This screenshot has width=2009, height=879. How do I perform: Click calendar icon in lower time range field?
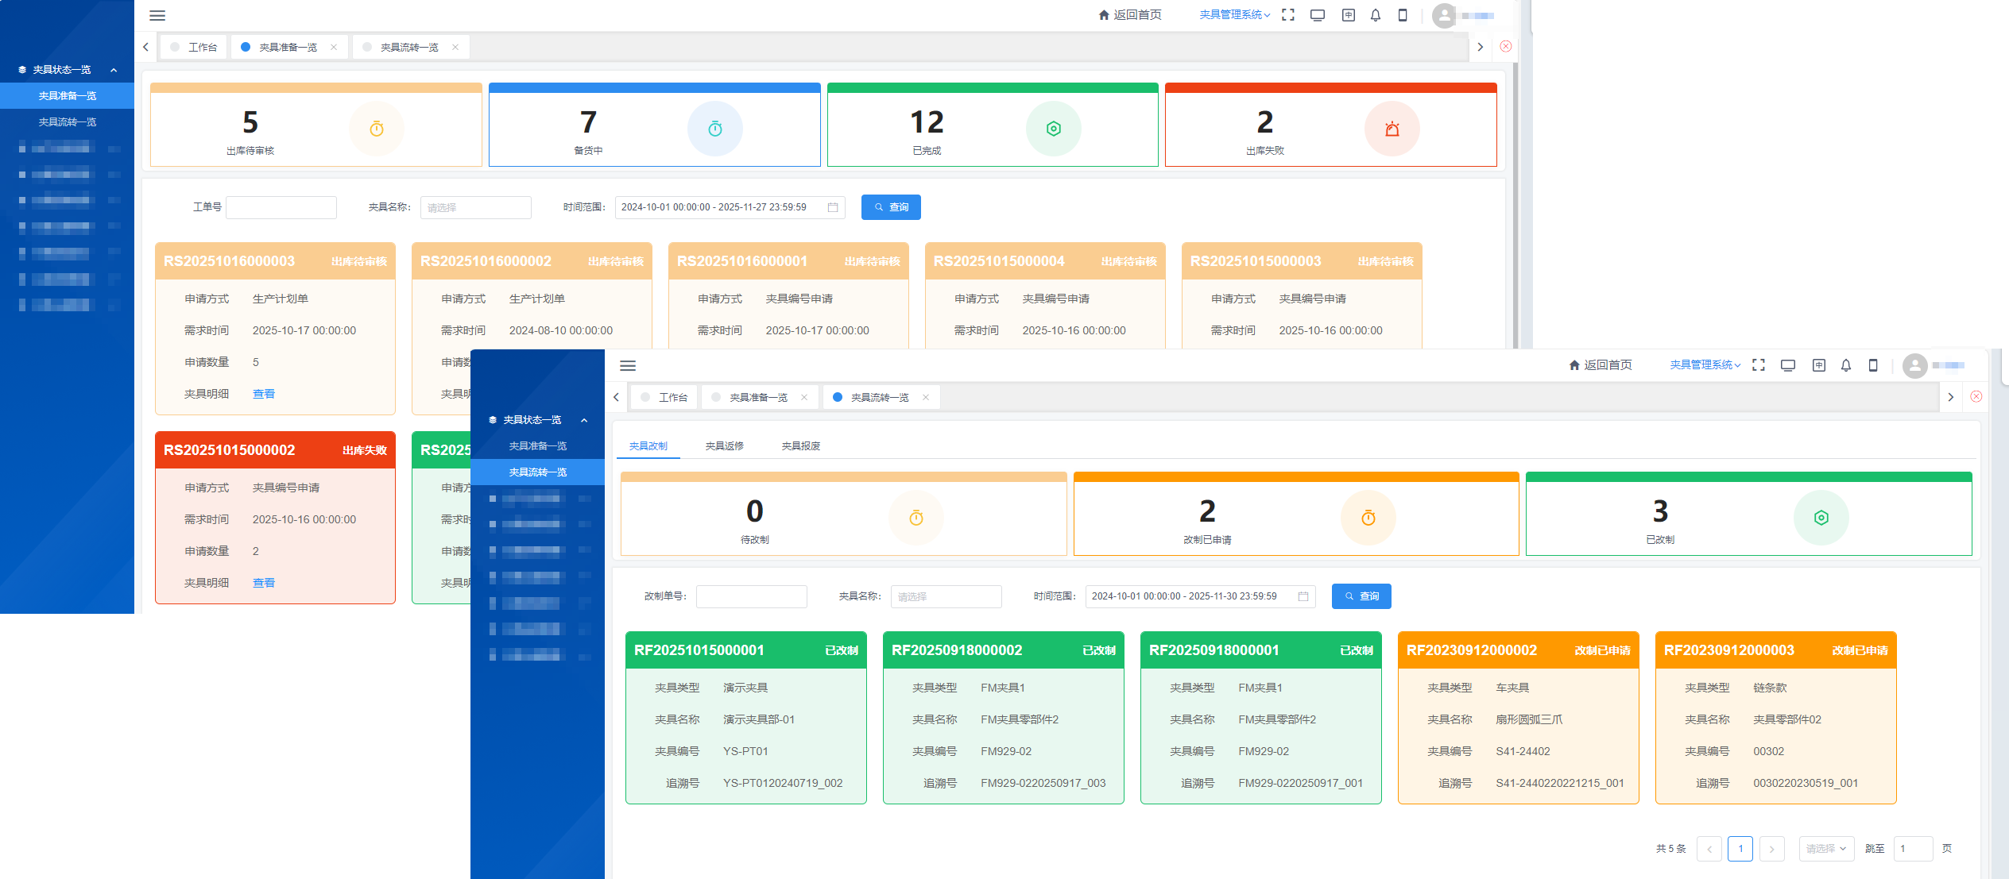coord(1303,596)
